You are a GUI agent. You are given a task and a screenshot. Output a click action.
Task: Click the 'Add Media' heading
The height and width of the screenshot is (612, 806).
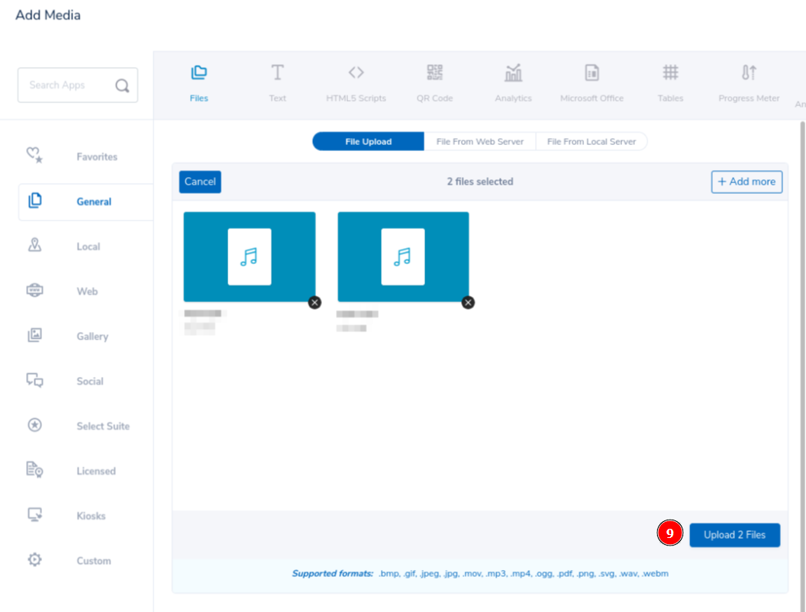48,15
